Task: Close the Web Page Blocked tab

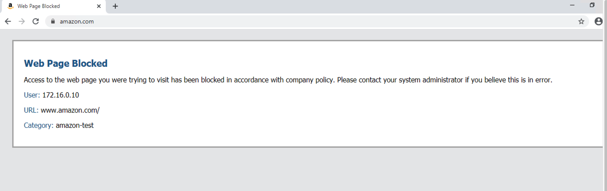Action: click(x=99, y=6)
